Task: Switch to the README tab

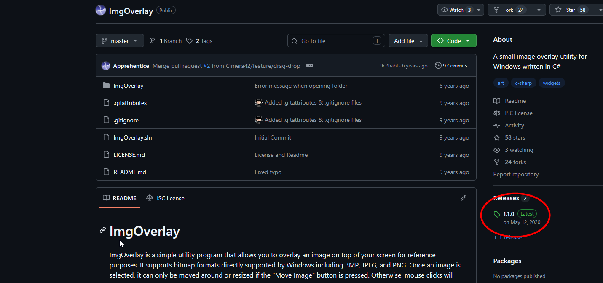Action: 120,198
